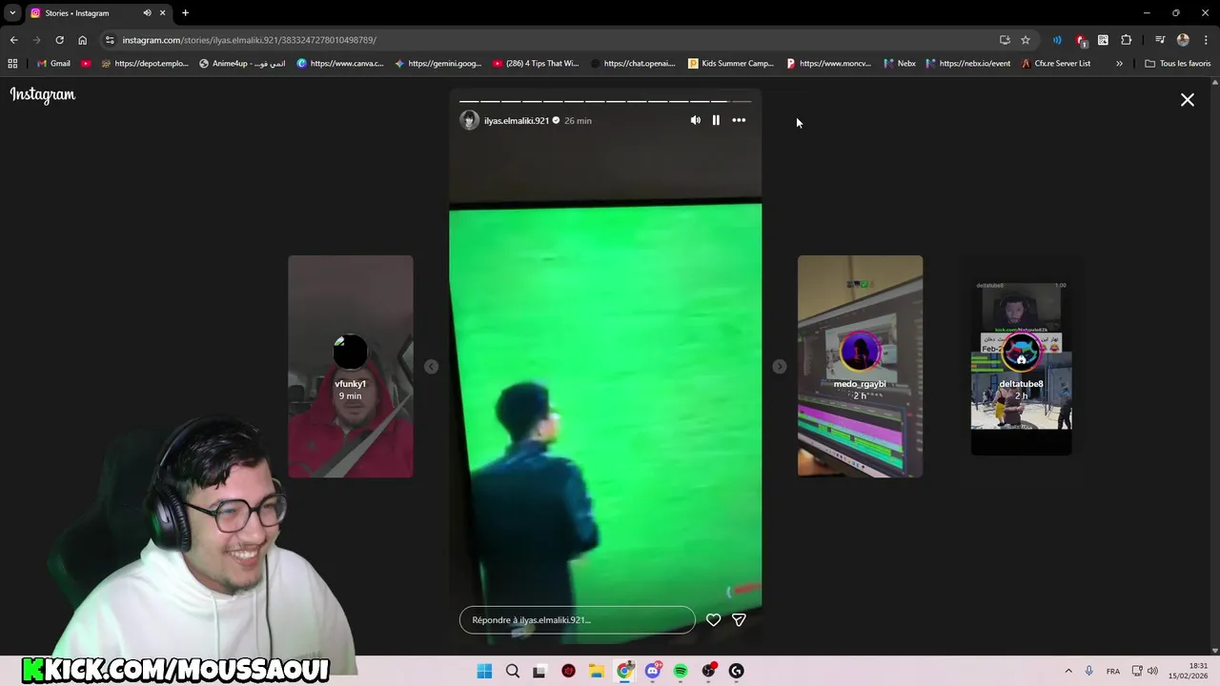Click the microphone tray icon
1220x686 pixels.
(x=1089, y=671)
